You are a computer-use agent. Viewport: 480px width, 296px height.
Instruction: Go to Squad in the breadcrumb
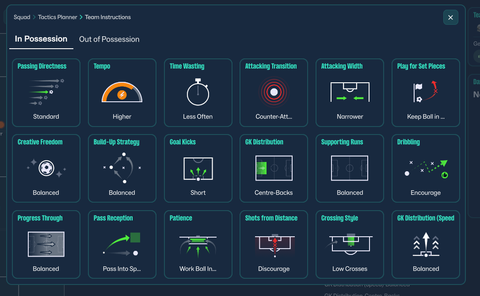(22, 17)
